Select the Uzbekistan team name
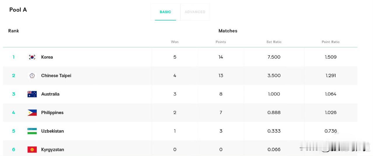 [x=53, y=131]
